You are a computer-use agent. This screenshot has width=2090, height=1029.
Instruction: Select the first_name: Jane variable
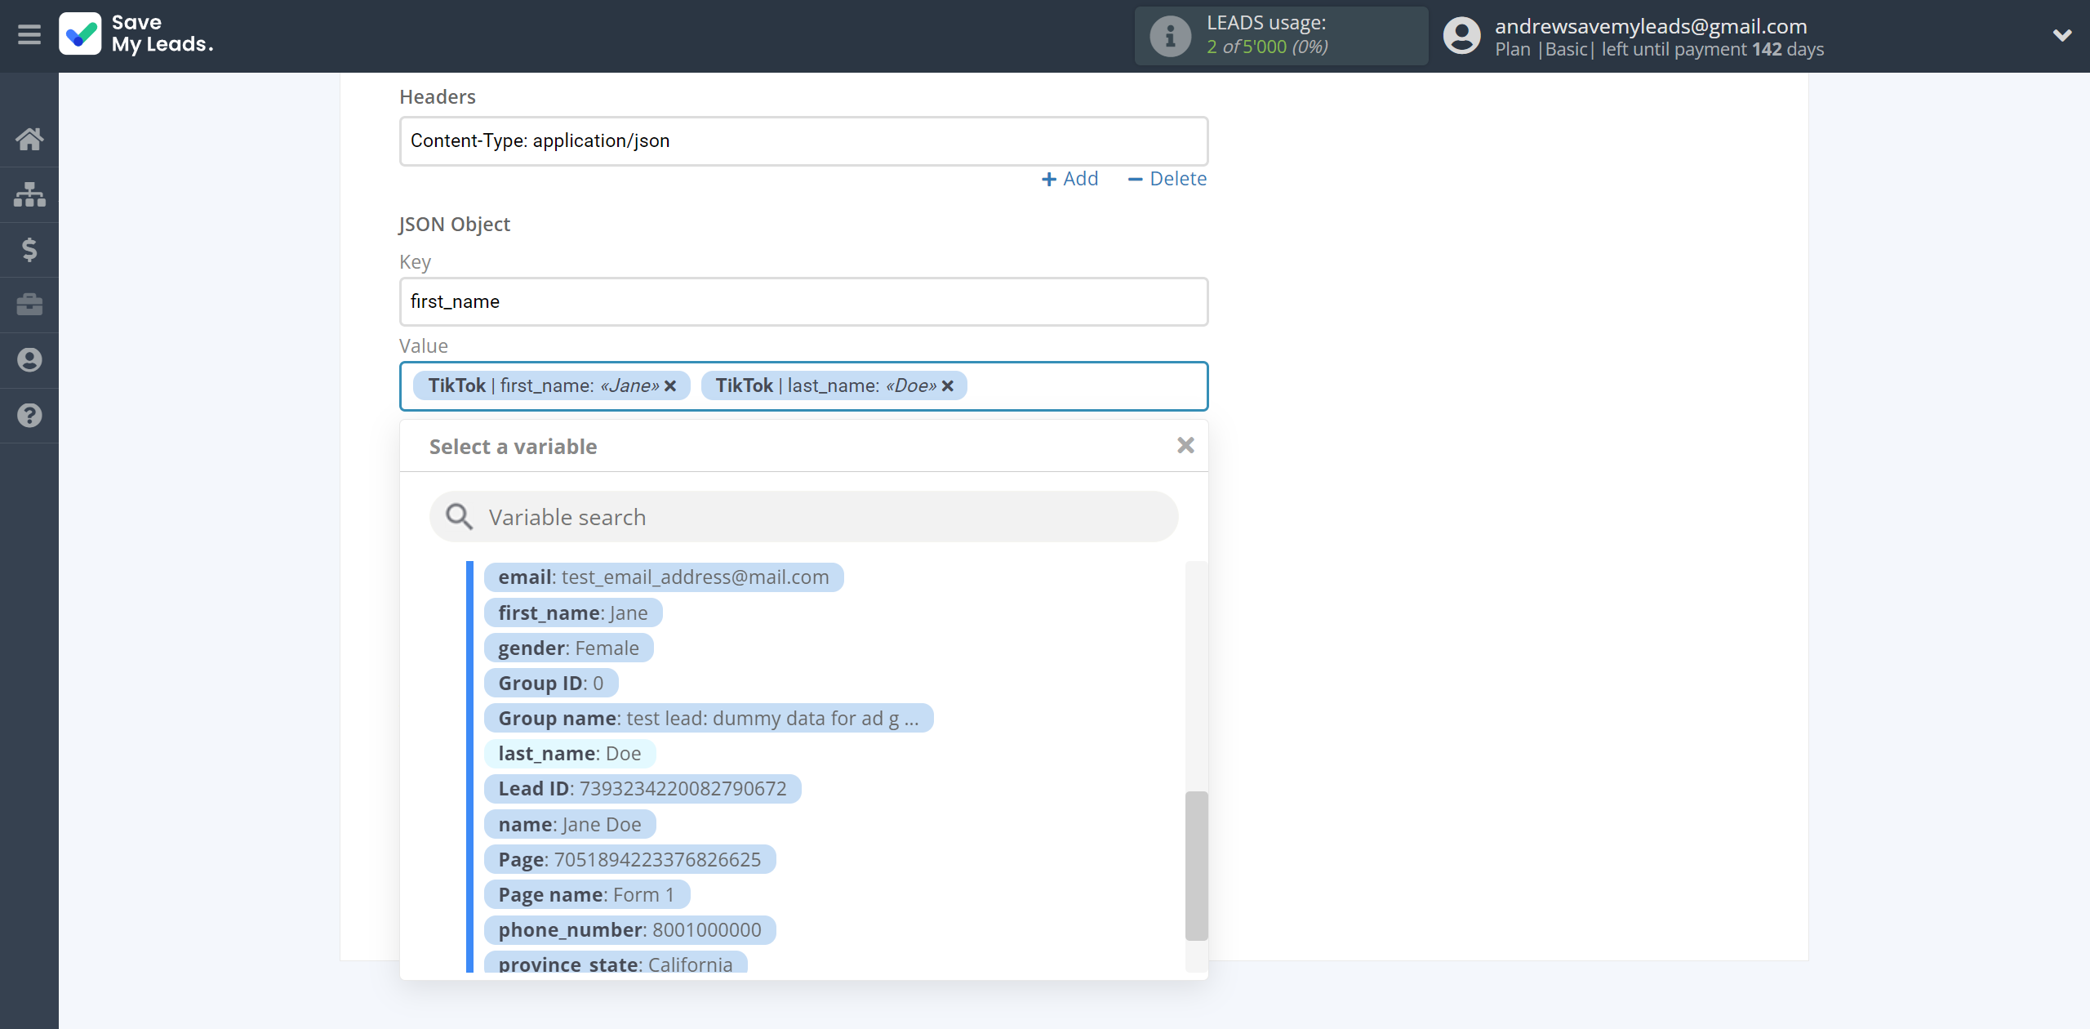click(573, 612)
